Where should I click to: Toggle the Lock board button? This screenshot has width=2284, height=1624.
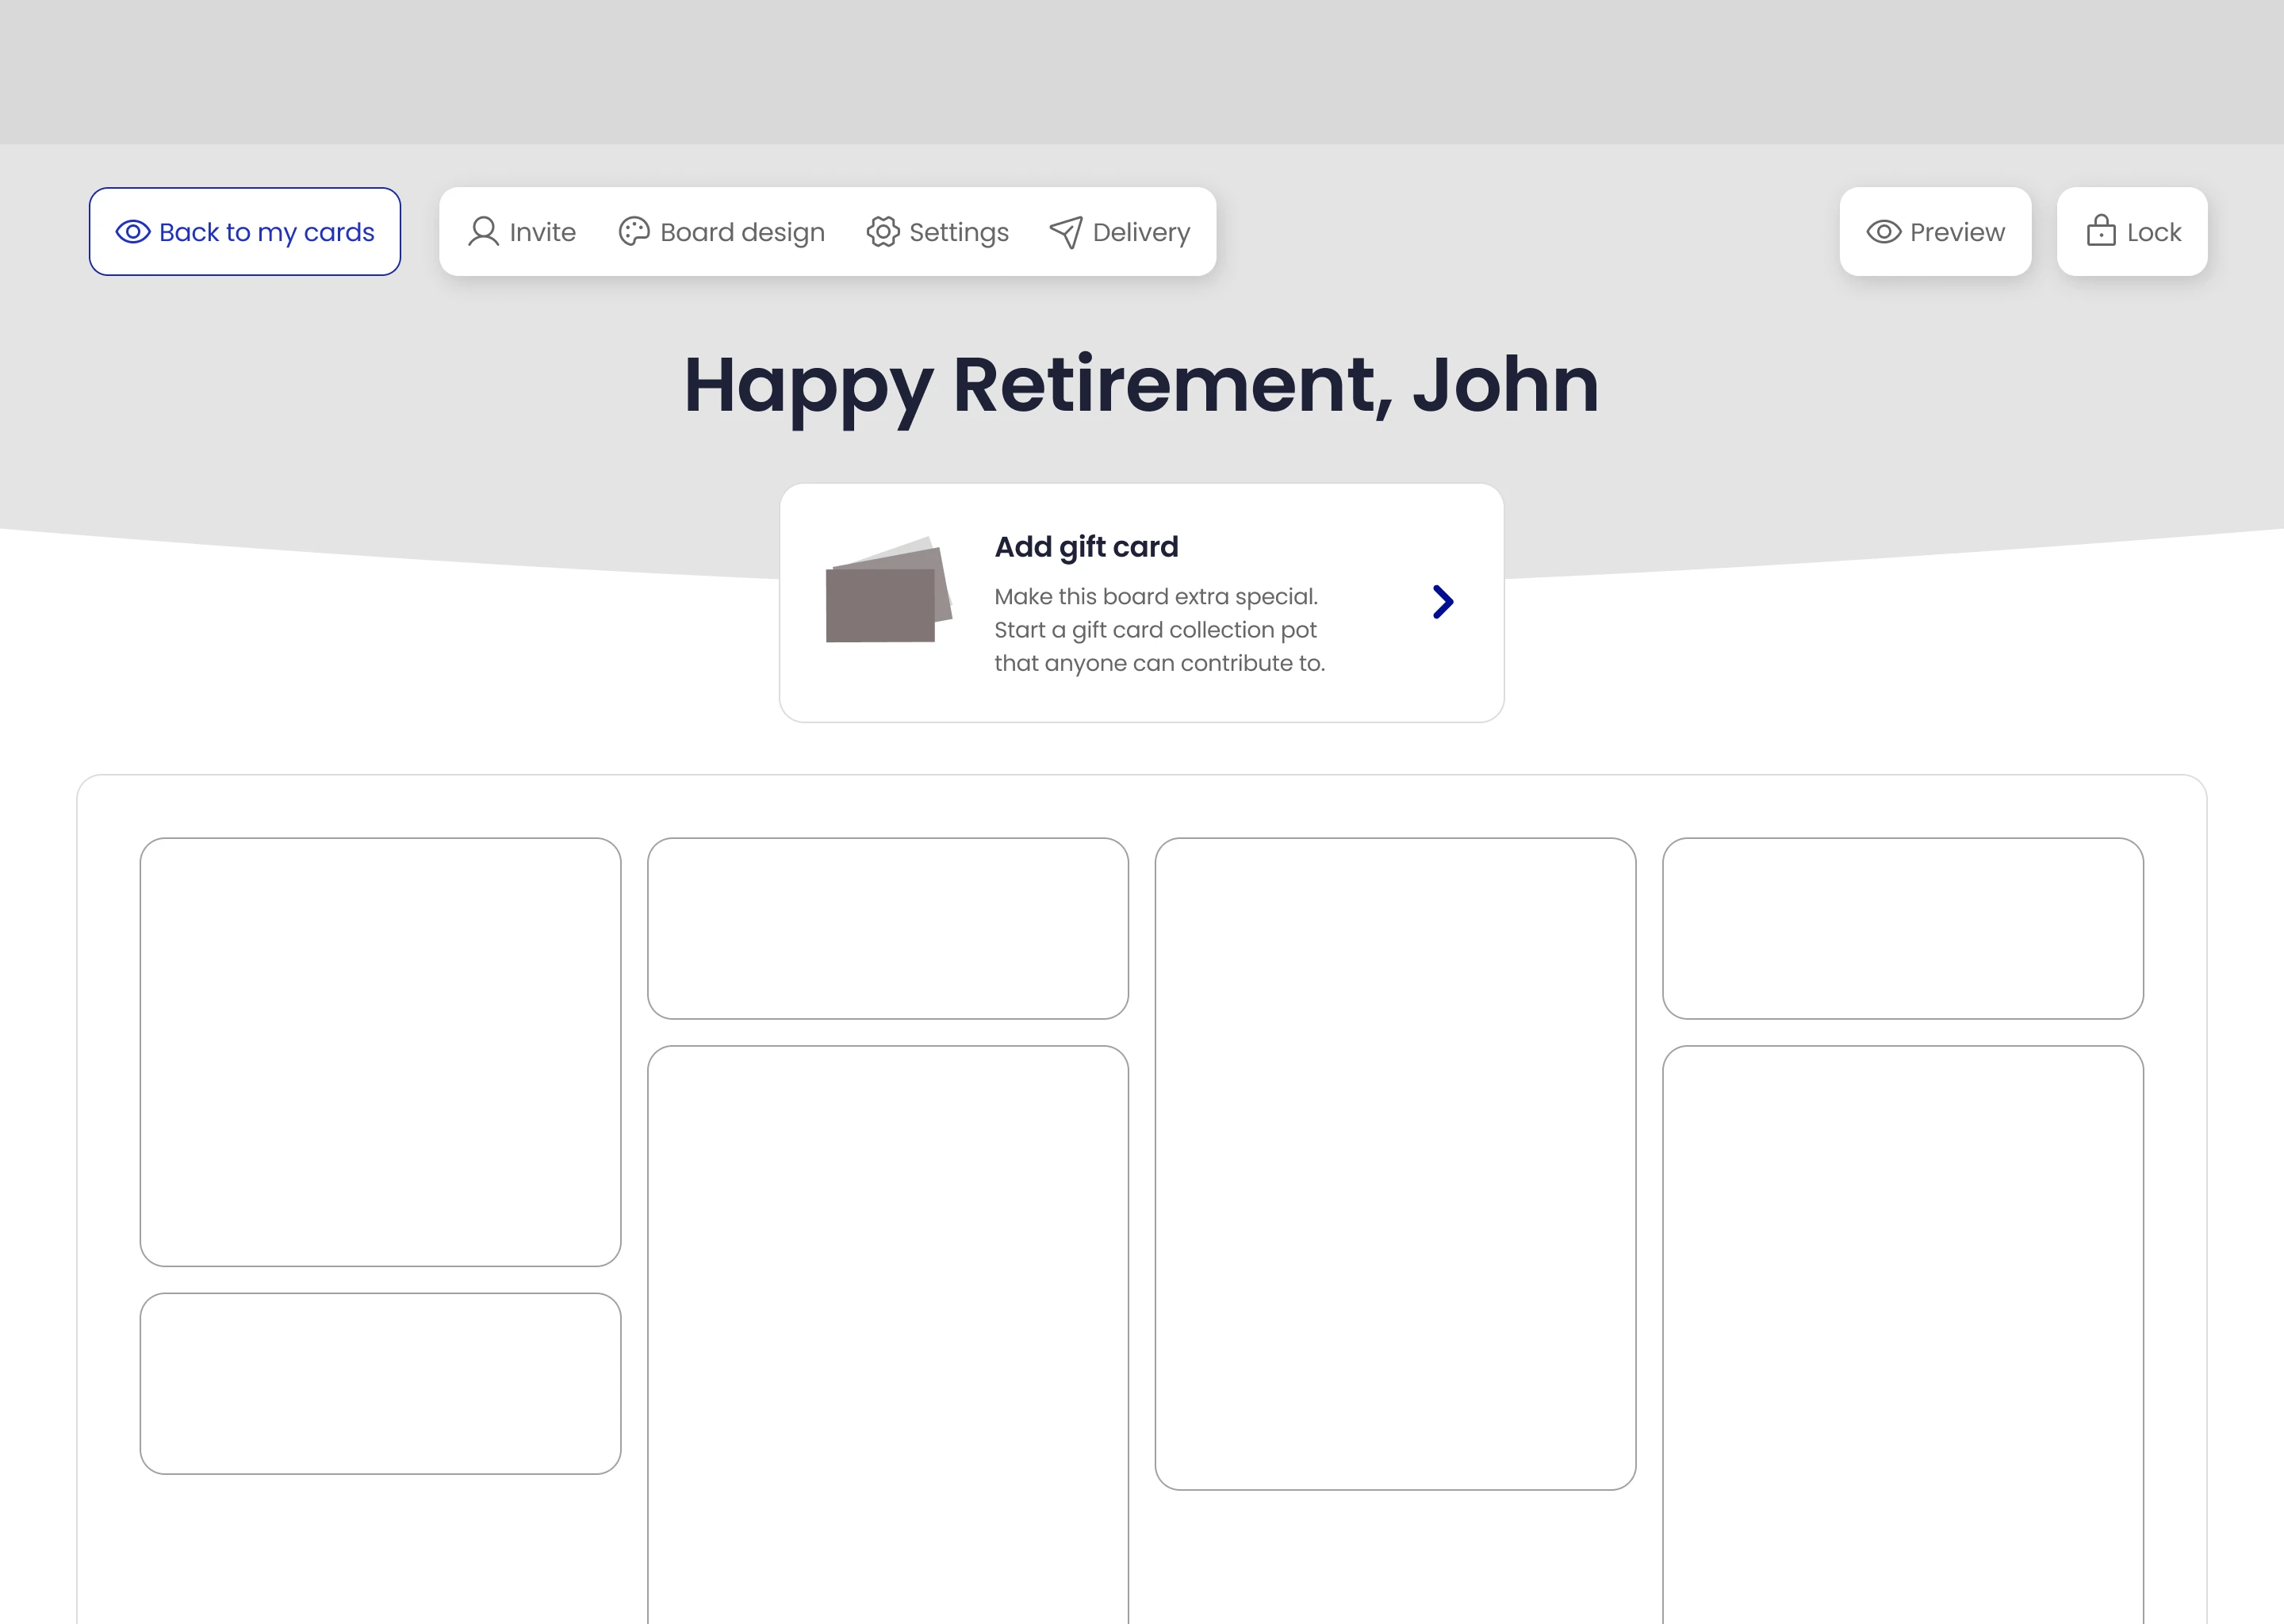(x=2132, y=232)
